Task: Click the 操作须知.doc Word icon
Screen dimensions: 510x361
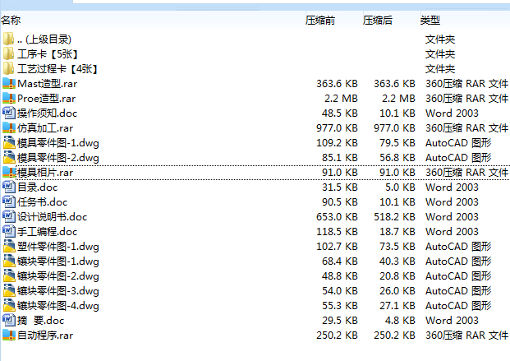Action: (9, 113)
